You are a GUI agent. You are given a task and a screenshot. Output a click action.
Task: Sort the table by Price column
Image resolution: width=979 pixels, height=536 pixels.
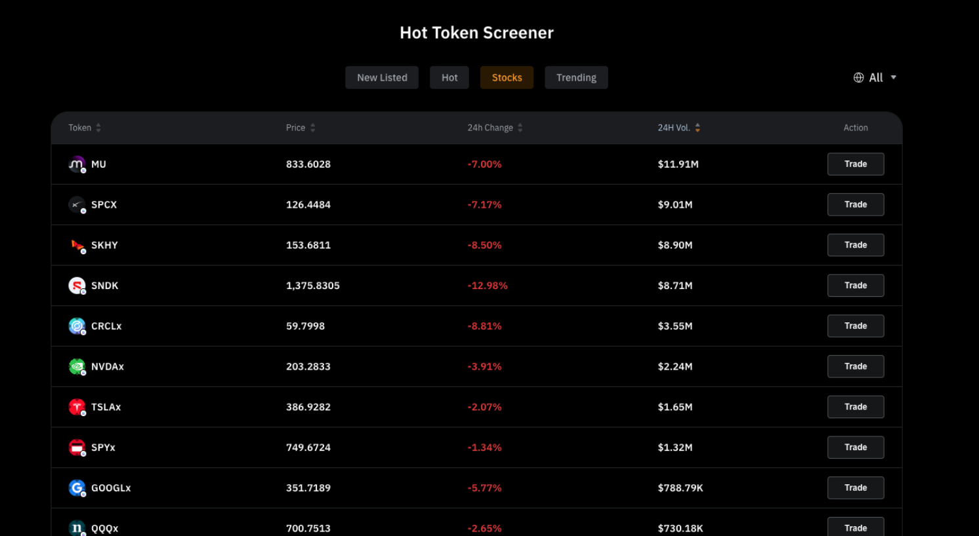coord(301,128)
